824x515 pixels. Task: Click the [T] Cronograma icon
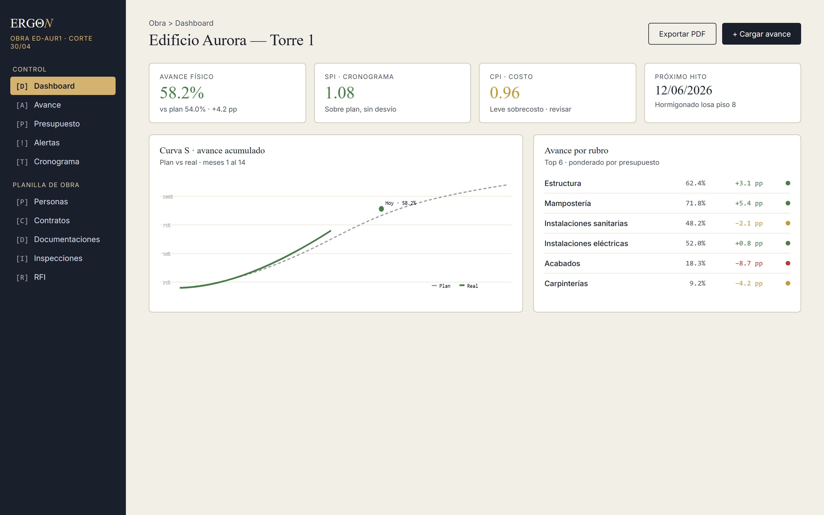pos(22,162)
